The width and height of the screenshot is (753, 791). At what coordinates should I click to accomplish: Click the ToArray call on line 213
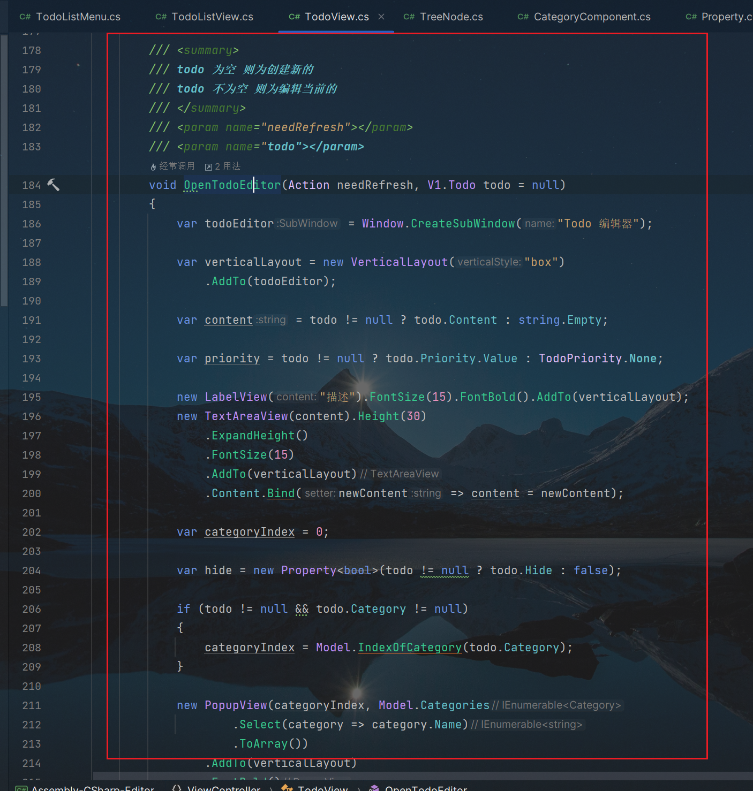[x=263, y=744]
